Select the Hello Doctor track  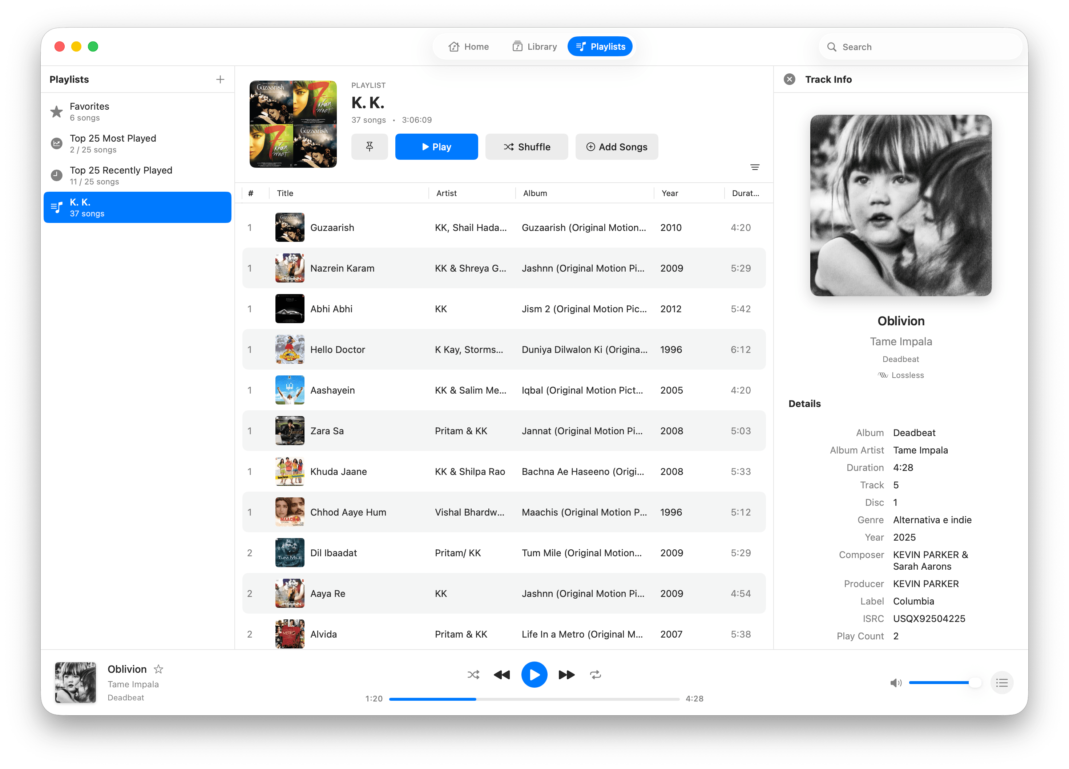click(x=504, y=349)
